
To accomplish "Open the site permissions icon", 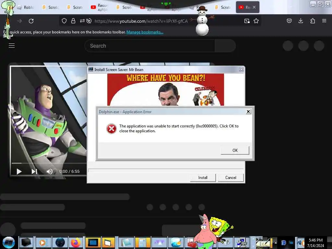I will [82, 21].
